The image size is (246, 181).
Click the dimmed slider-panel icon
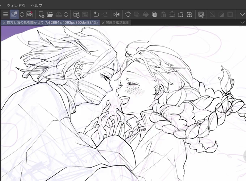tap(85, 14)
